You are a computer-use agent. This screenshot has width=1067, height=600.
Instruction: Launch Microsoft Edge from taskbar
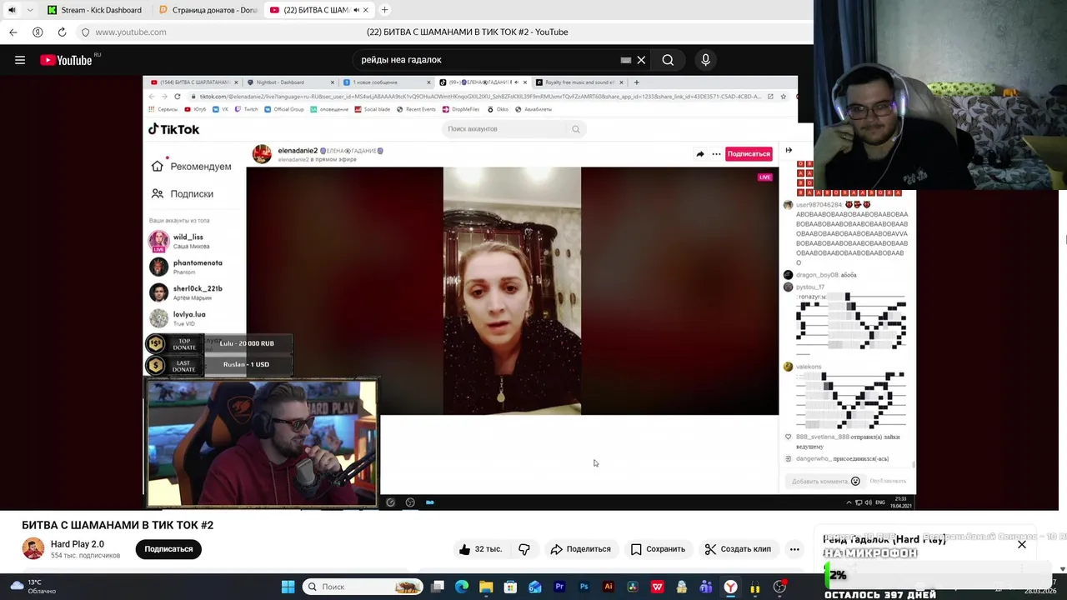click(x=462, y=587)
